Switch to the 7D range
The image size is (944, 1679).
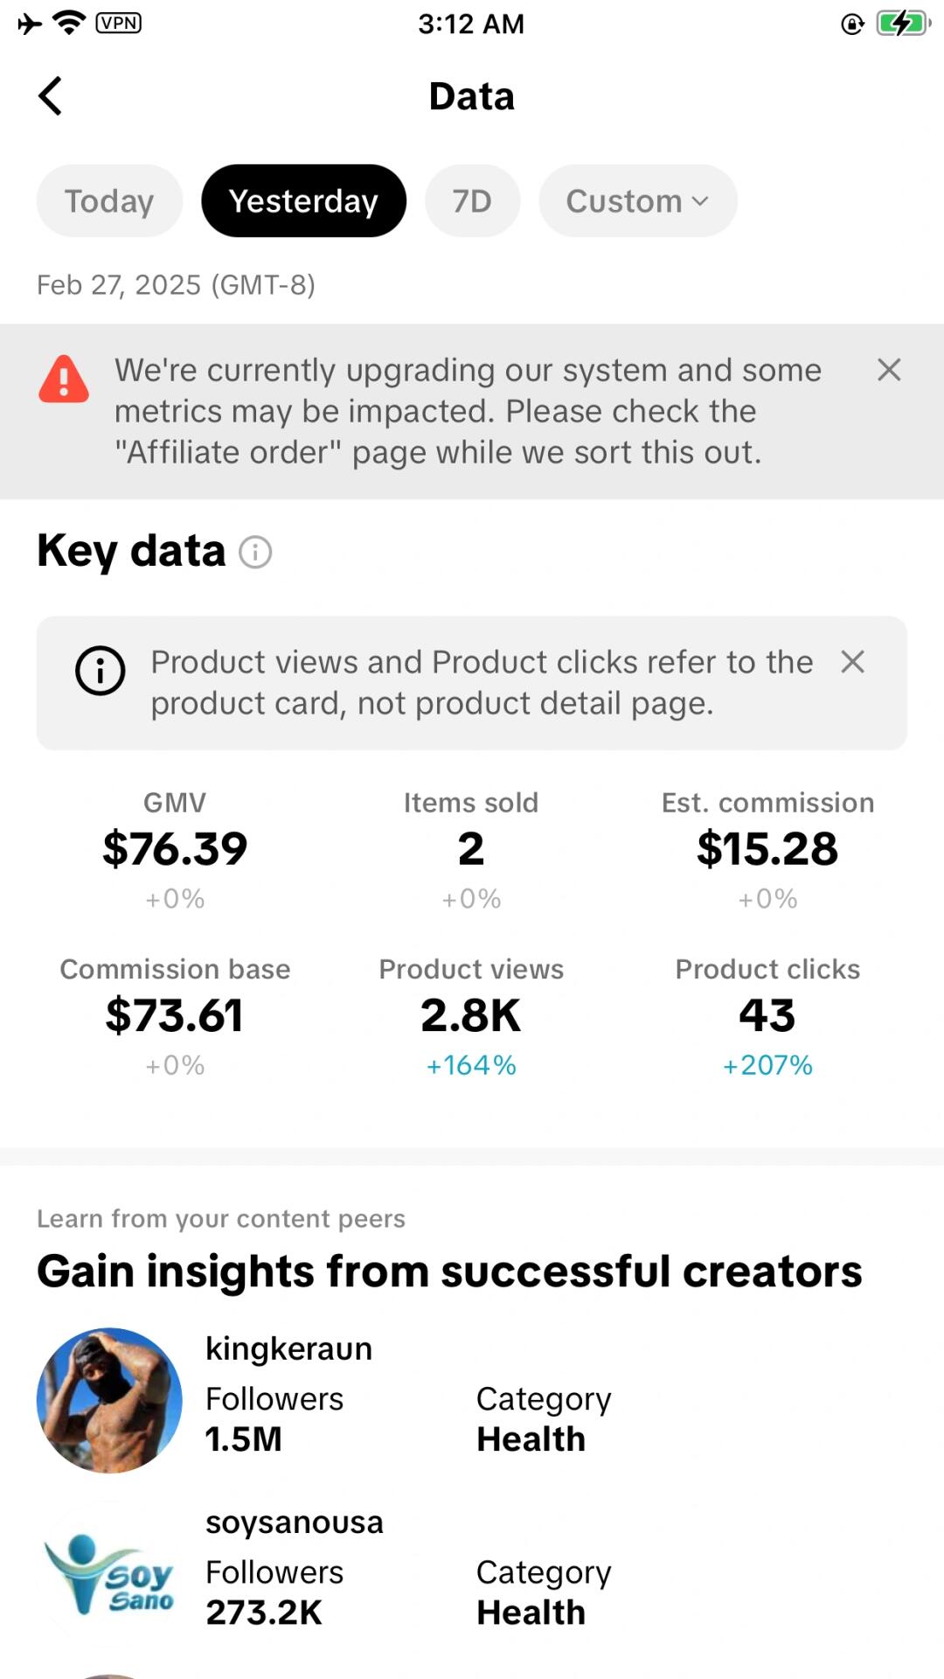pyautogui.click(x=472, y=201)
